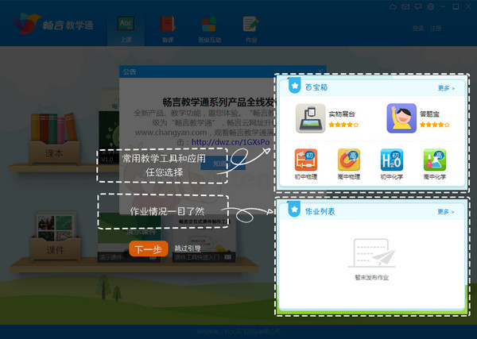Expand 更多 in the 作业列表 panel
This screenshot has height=339, width=477.
pyautogui.click(x=446, y=212)
